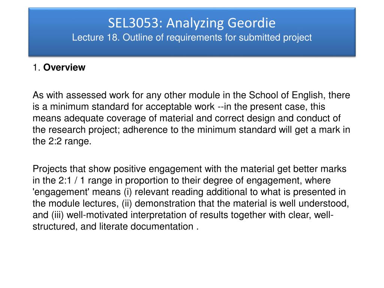Click the number '1.' before Overview
Screen dimensions: 384x288
click(x=36, y=67)
